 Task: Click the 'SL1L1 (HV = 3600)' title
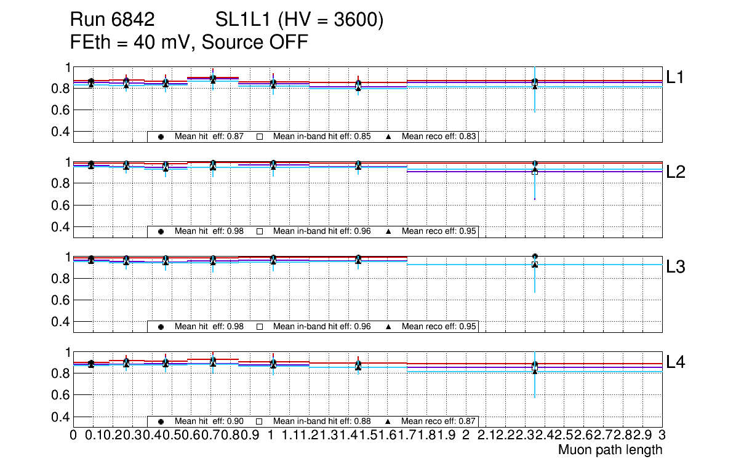(x=300, y=20)
